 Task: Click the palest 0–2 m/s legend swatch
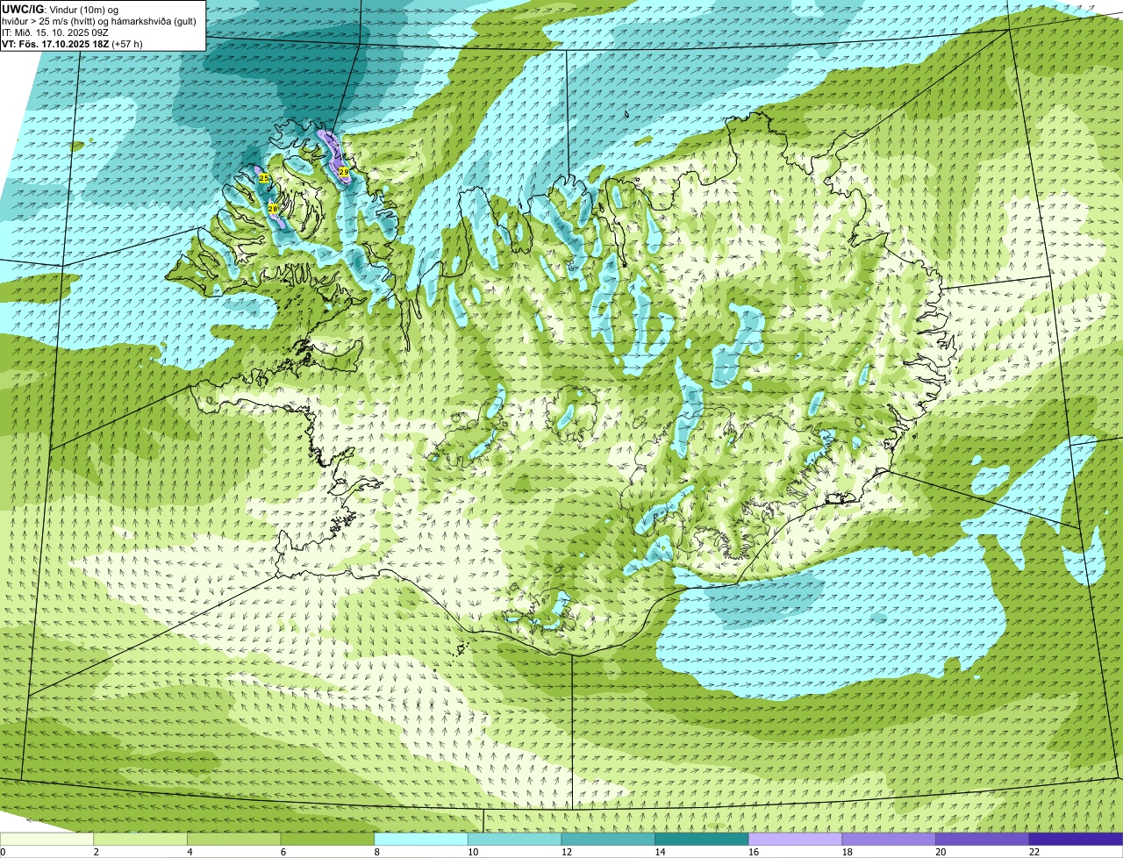point(46,840)
